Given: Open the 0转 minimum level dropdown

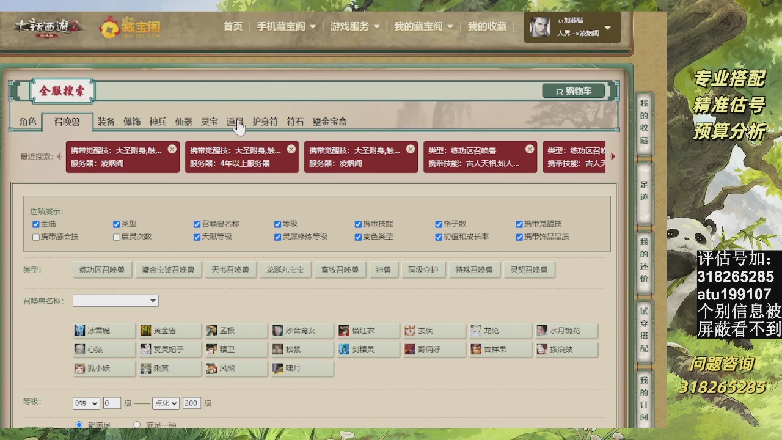Looking at the screenshot, I should coord(86,403).
